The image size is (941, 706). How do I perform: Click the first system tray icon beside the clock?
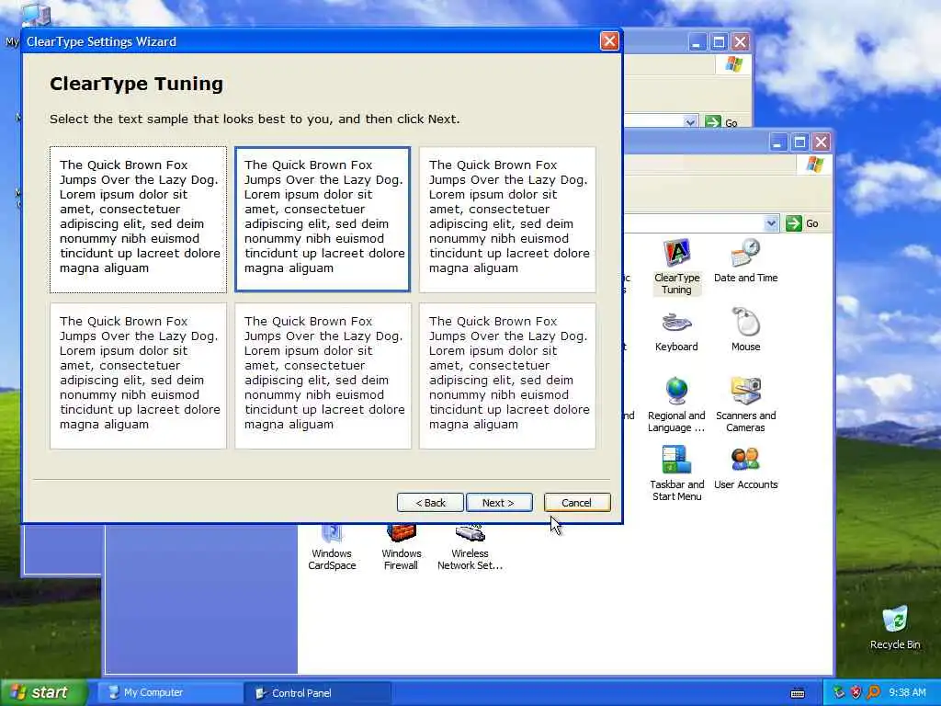[838, 692]
